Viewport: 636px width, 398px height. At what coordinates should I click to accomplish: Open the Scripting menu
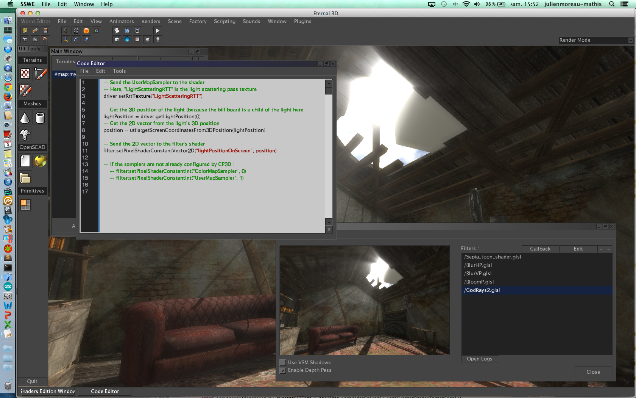click(x=224, y=21)
